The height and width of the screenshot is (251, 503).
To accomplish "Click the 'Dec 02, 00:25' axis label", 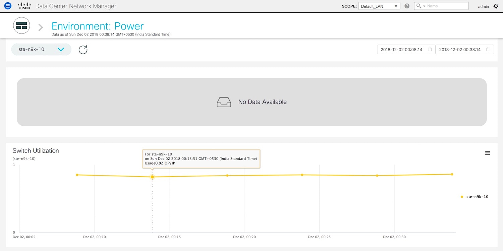I will tap(319, 237).
